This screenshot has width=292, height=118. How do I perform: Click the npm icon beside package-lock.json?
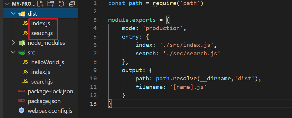22,91
